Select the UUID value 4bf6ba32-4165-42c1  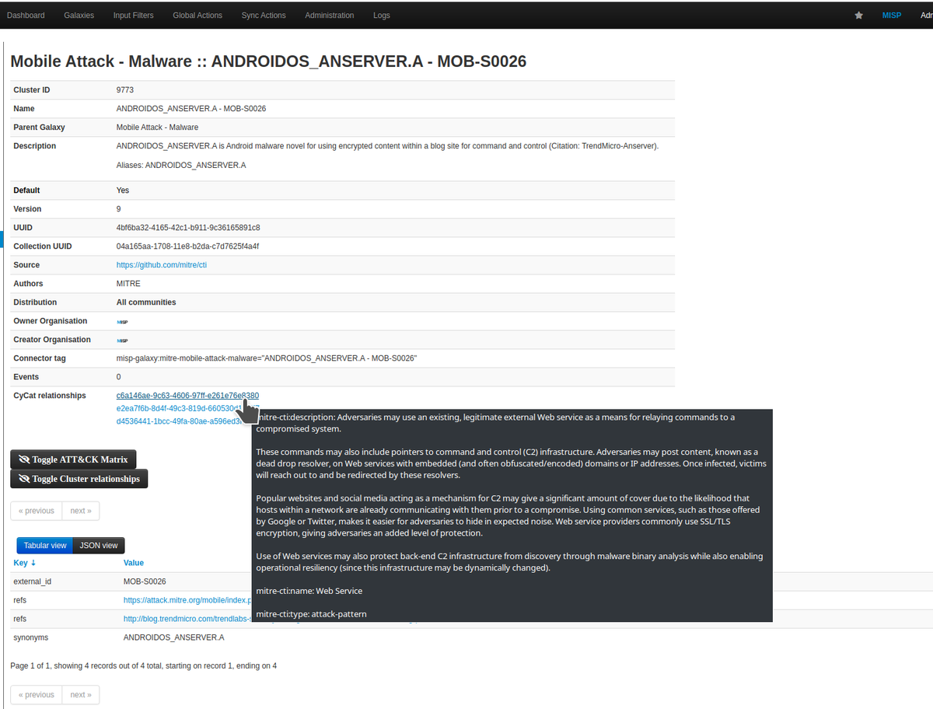tap(188, 228)
